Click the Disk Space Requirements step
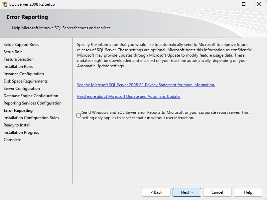Image resolution: width=267 pixels, height=200 pixels. click(26, 81)
